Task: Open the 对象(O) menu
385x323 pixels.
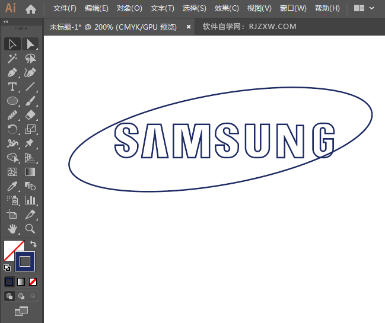Action: (x=129, y=8)
